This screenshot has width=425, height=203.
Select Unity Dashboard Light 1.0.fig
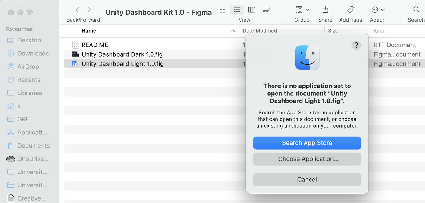(123, 64)
